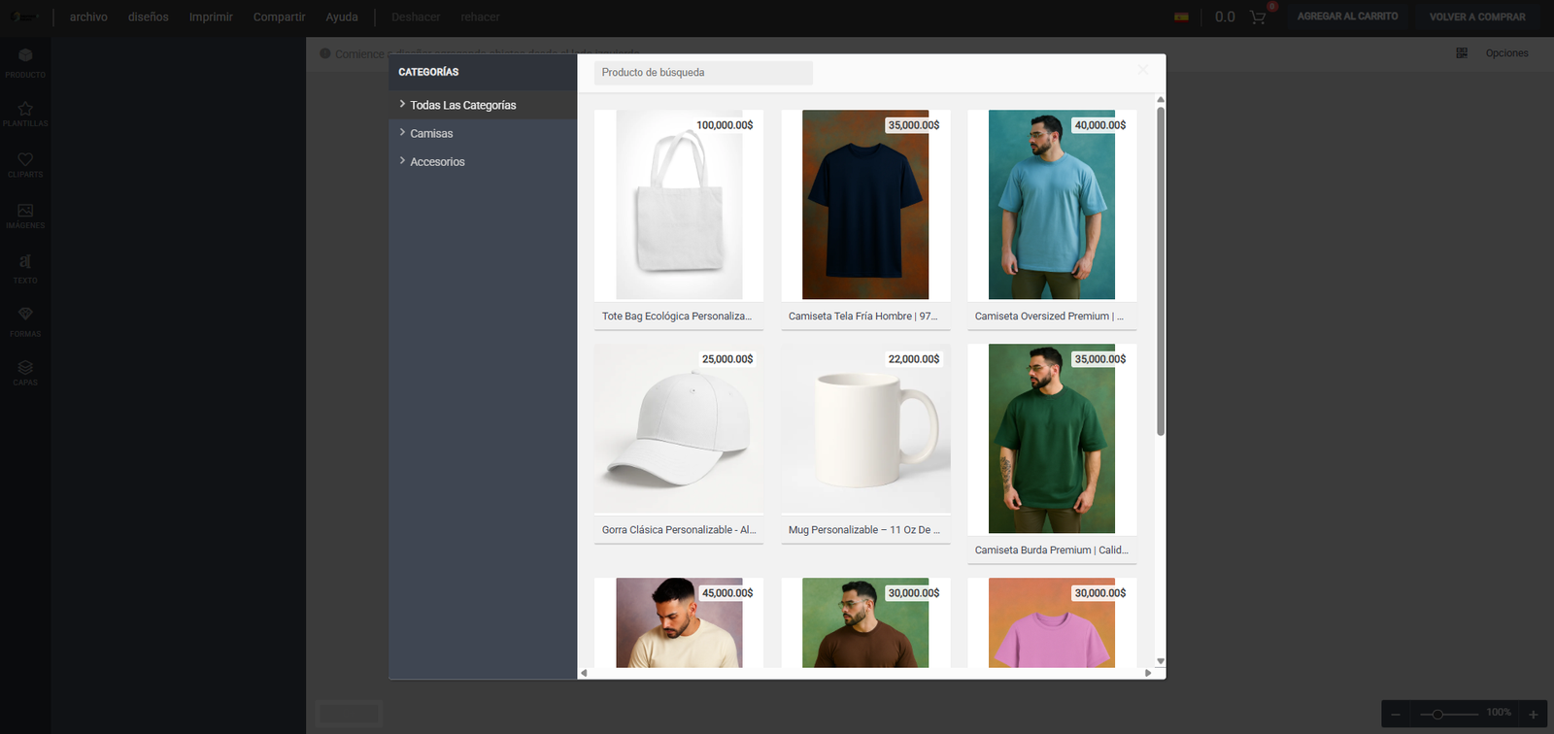
Task: Expand Todas Las Categorías category
Action: pyautogui.click(x=462, y=105)
